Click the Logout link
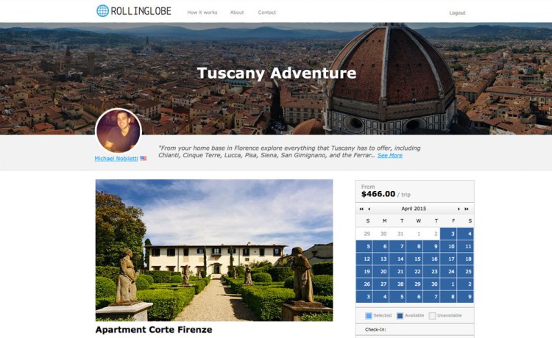 [x=457, y=12]
